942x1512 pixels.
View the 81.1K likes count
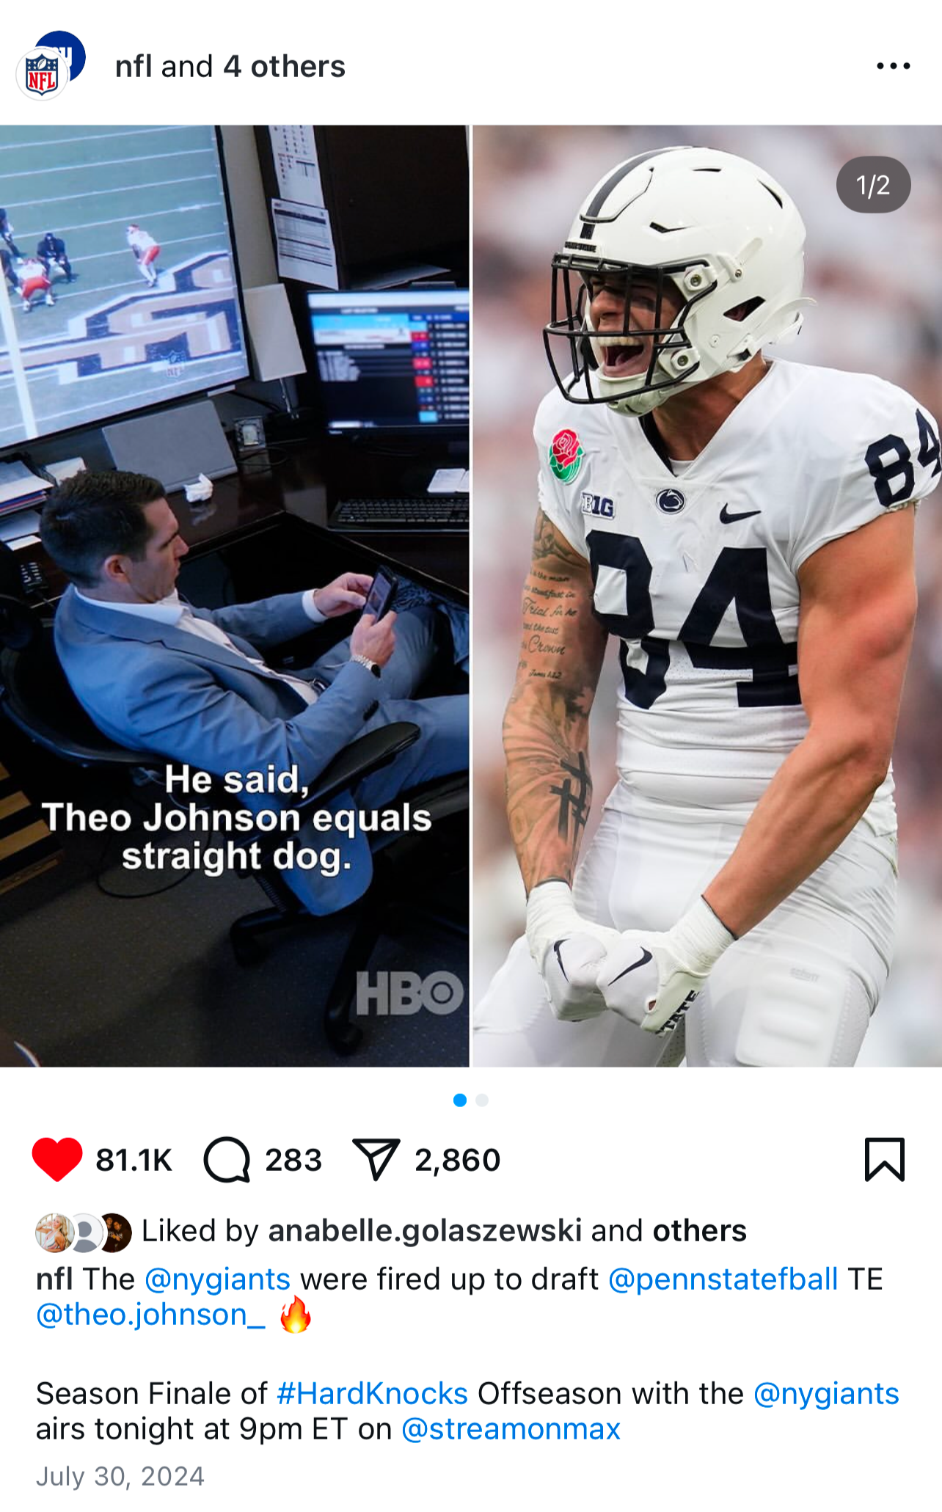point(134,1160)
